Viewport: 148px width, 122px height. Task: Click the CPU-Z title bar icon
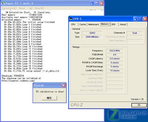pos(71,19)
